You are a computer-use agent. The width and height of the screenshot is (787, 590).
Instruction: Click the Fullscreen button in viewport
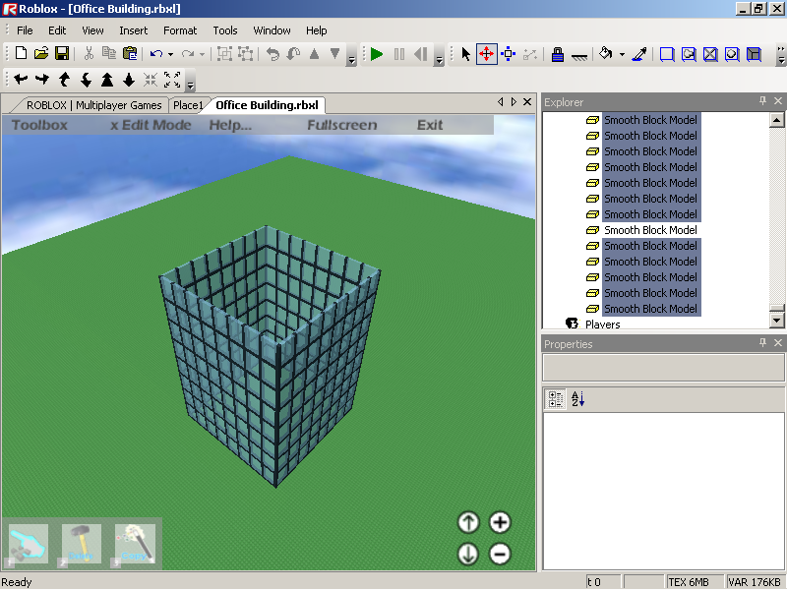pos(341,125)
